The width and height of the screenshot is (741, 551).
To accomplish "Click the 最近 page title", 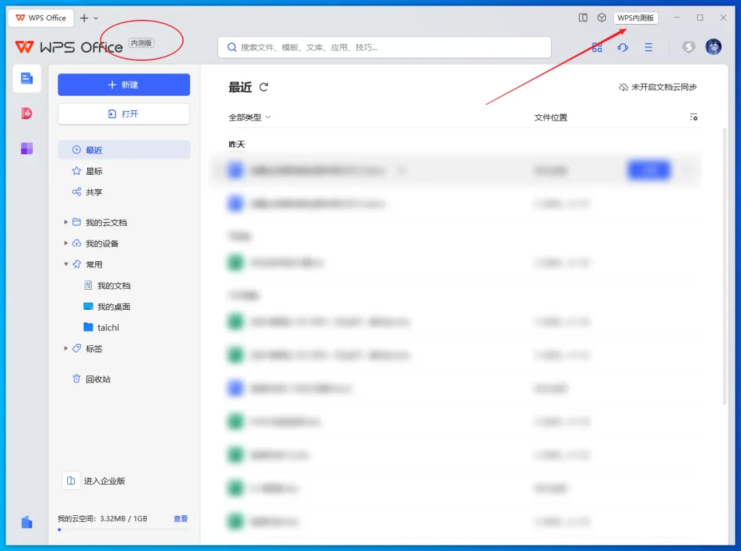I will click(240, 87).
